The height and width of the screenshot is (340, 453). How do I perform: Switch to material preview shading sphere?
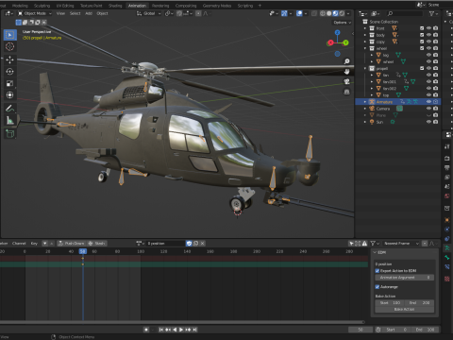335,13
